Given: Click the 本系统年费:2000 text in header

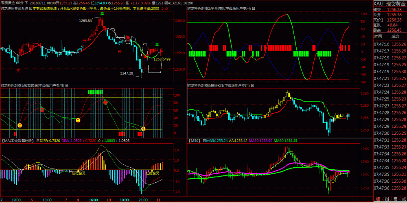Looking at the screenshot, I should point(146,8).
